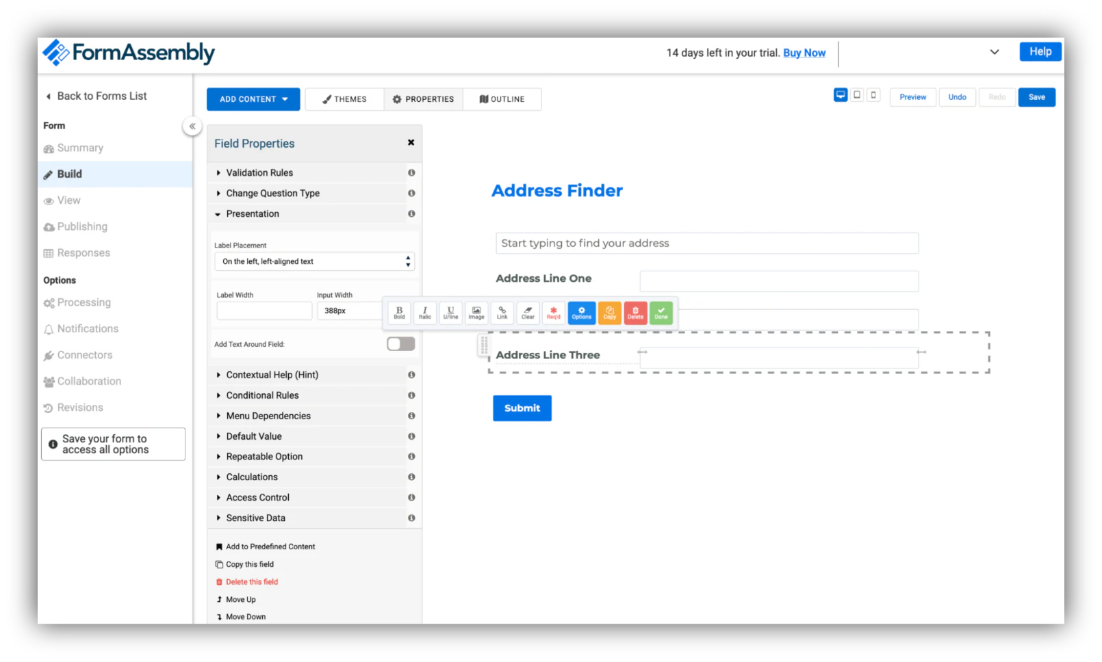
Task: Mark field as Required (Req'd)
Action: pyautogui.click(x=554, y=313)
